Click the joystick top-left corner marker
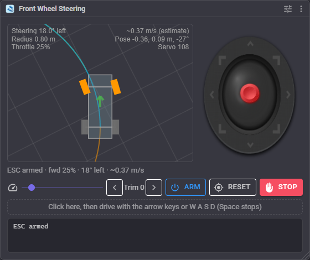The height and width of the screenshot is (260, 310). pos(222,60)
